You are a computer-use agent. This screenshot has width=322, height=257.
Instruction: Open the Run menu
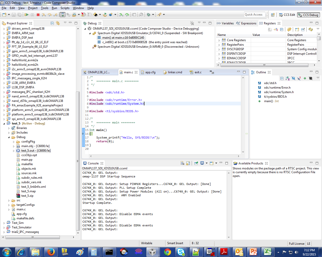(x=54, y=8)
